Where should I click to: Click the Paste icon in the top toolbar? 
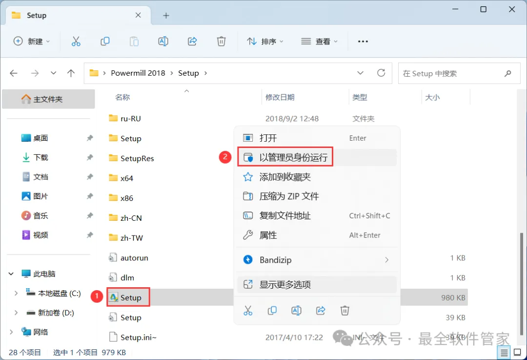click(134, 42)
